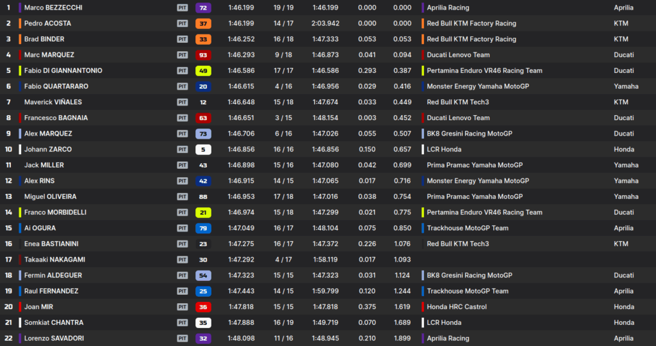Select rider name Franco MORBIDELLI
Viewport: 656px width, 346px height.
click(x=55, y=212)
